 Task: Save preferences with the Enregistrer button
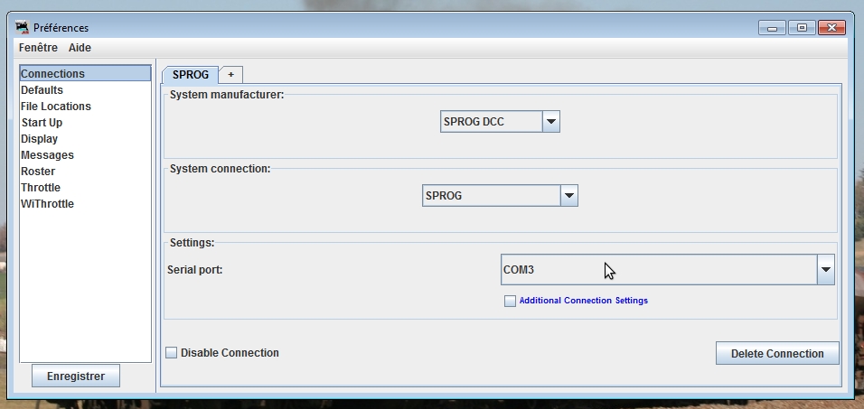tap(76, 376)
